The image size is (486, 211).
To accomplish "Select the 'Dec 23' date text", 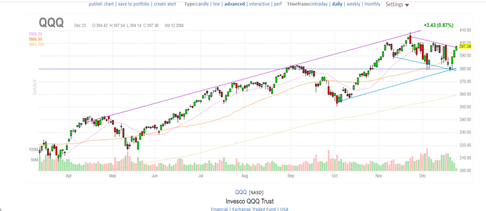I will [80, 26].
